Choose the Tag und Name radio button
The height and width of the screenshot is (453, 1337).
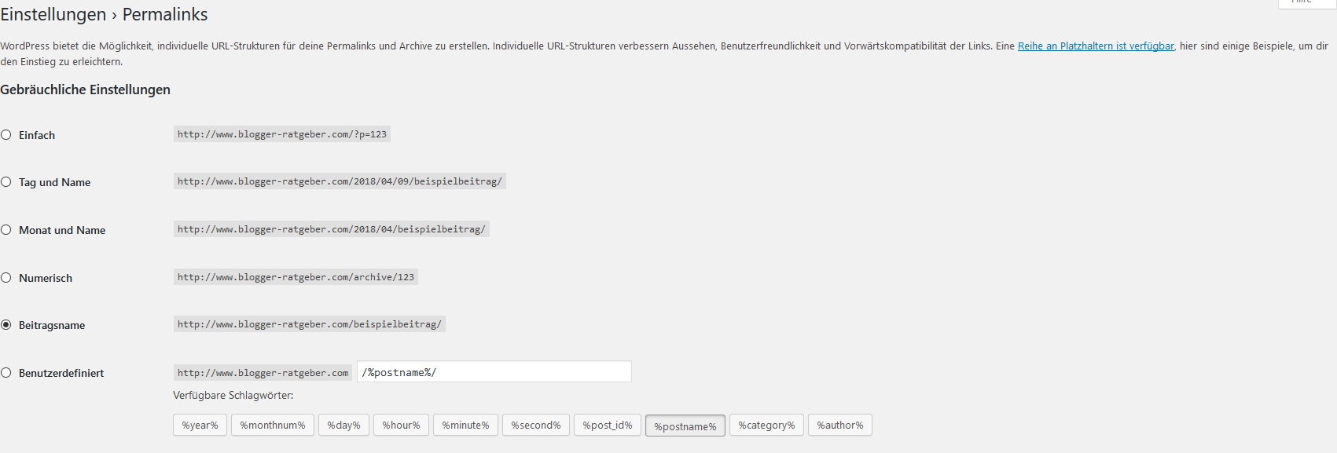click(6, 182)
